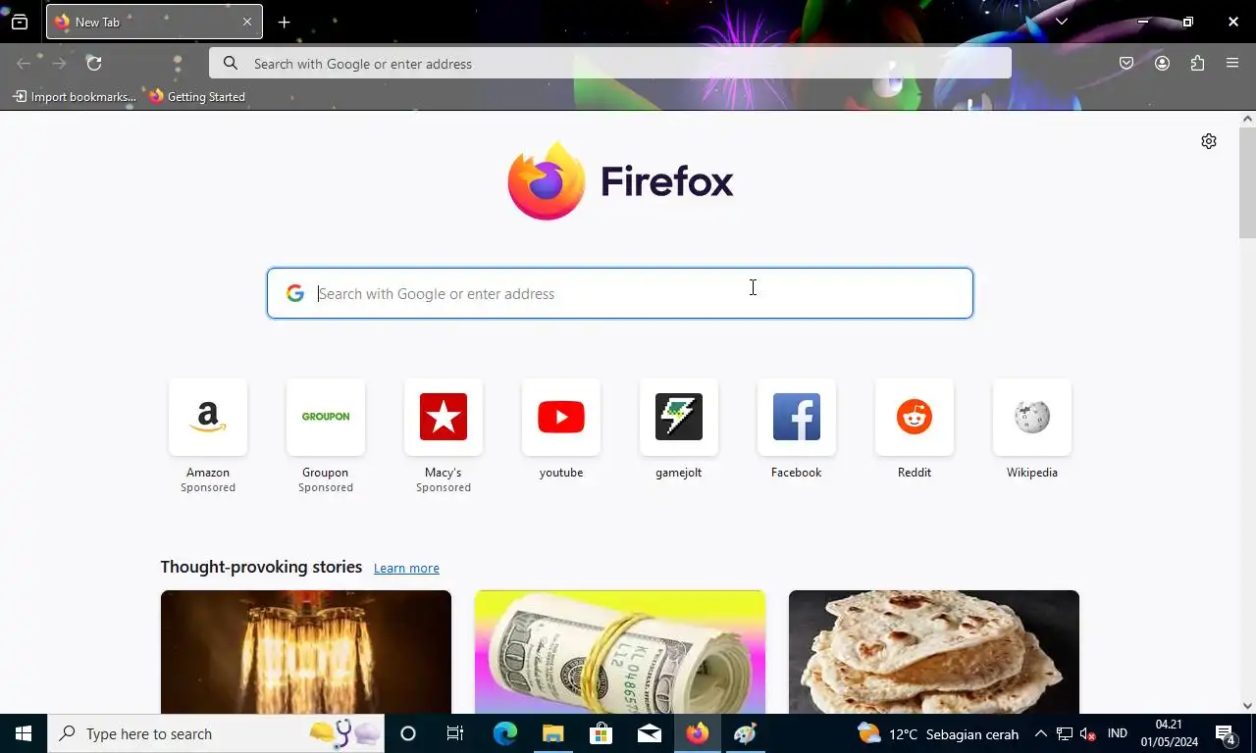
Task: Launch Microsoft Edge from taskbar
Action: point(504,733)
